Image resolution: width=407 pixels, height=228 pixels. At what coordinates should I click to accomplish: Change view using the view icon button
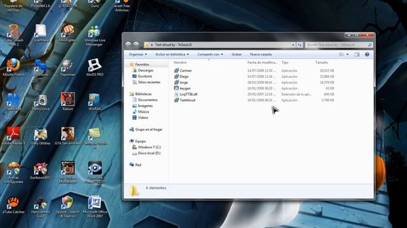tap(341, 54)
